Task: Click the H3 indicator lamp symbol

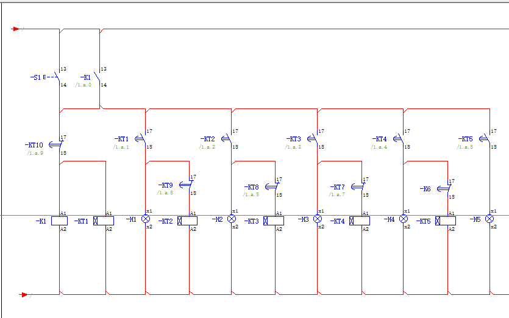Action: click(x=318, y=219)
